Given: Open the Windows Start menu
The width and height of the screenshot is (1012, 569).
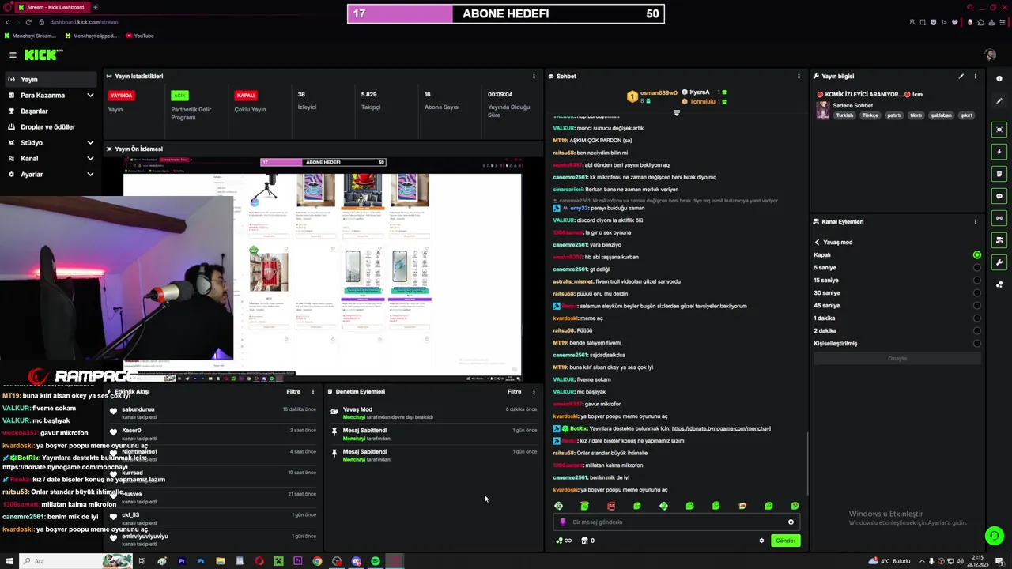Looking at the screenshot, I should [x=9, y=561].
